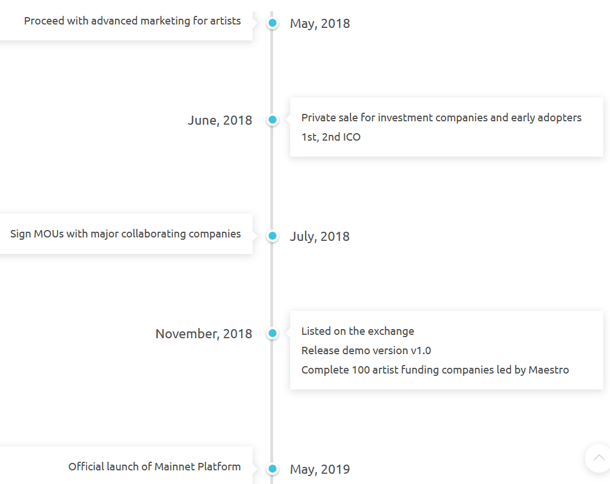Screen dimensions: 610x484
Task: Click the timeline line between July and November dots
Action: pyautogui.click(x=272, y=285)
